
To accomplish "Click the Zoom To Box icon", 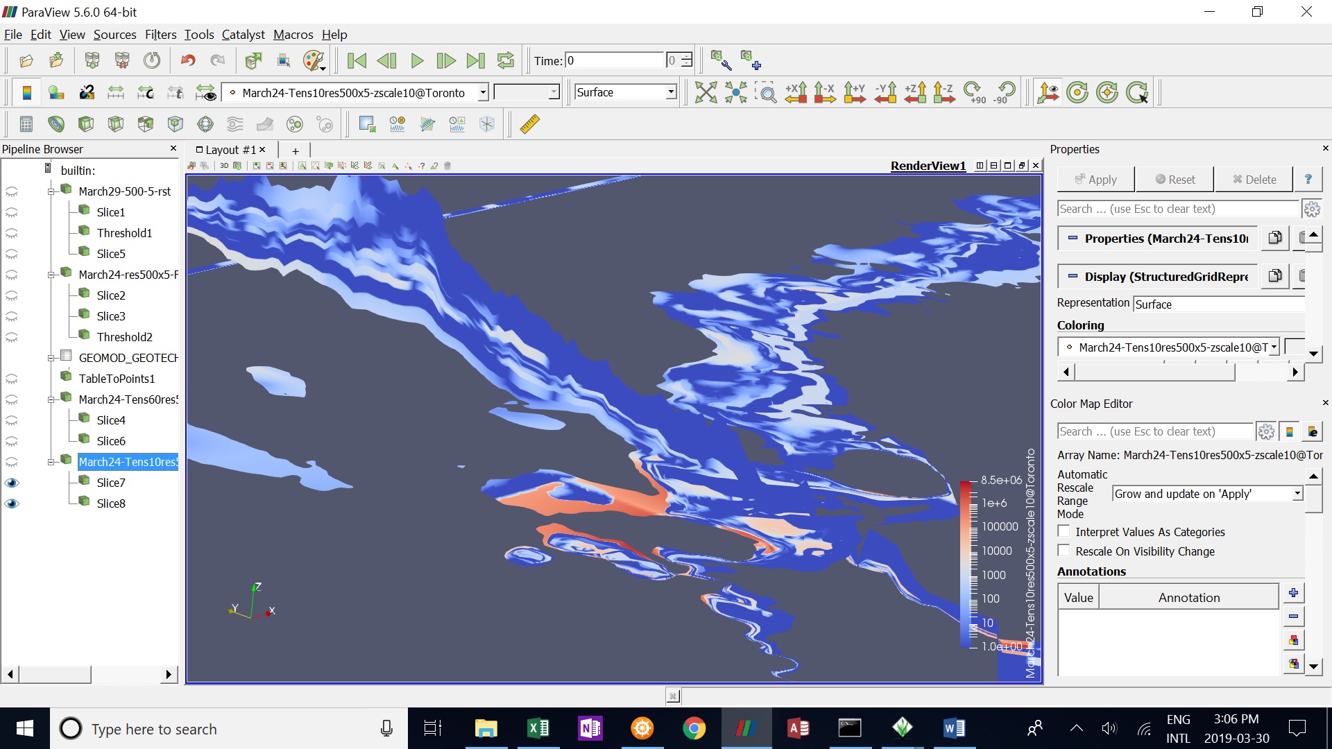I will click(x=766, y=92).
